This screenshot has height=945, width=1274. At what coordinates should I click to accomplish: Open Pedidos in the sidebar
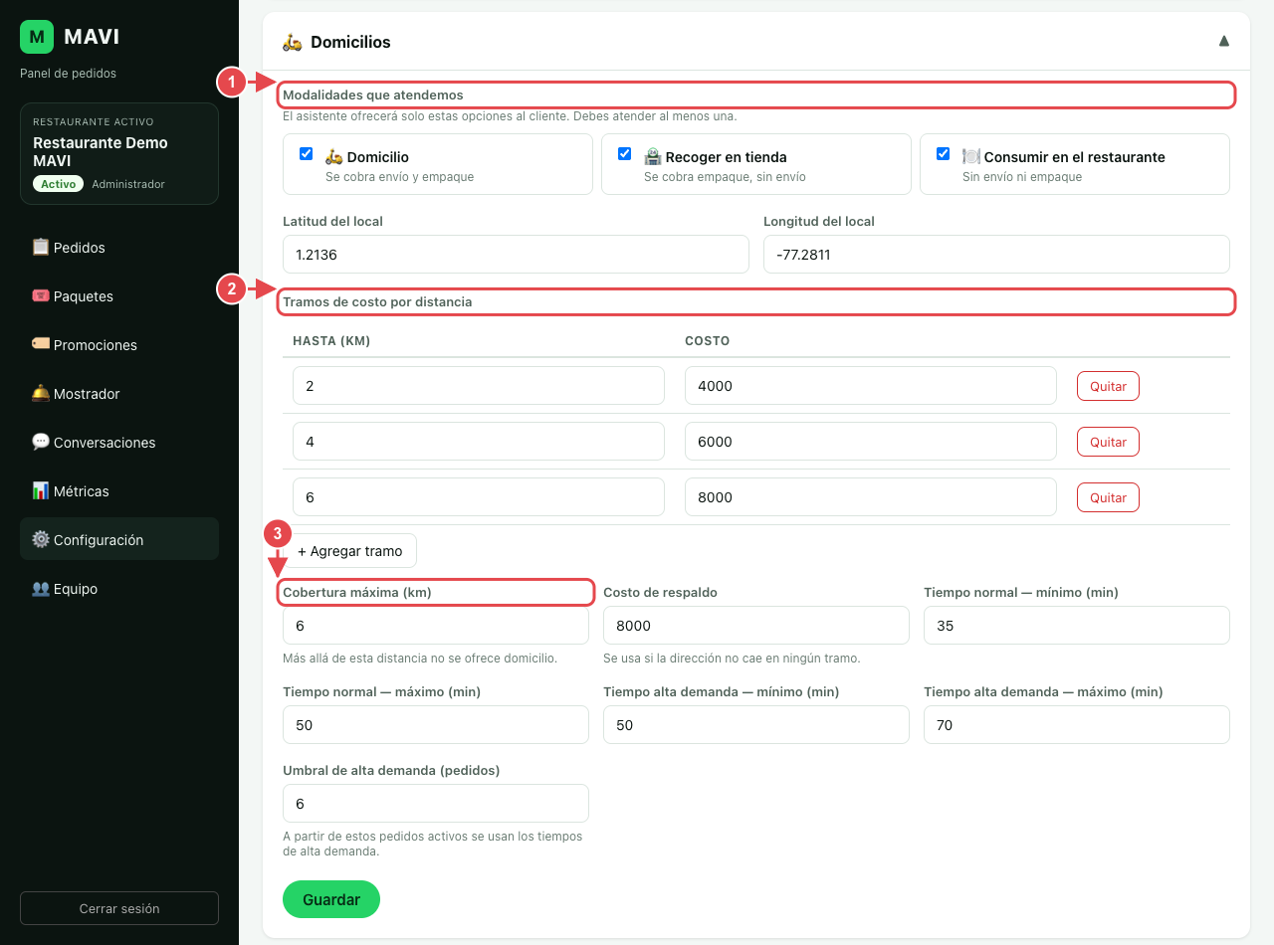[119, 247]
